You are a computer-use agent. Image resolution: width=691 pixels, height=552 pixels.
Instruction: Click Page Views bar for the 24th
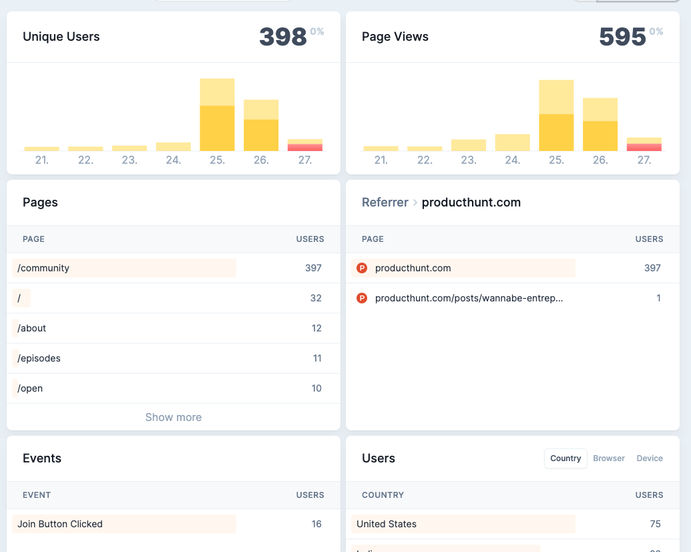coord(512,142)
